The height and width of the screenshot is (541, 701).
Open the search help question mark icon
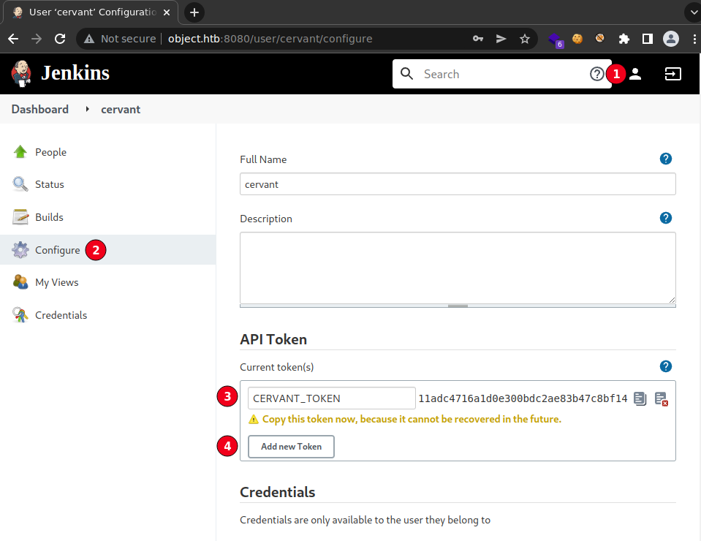597,74
